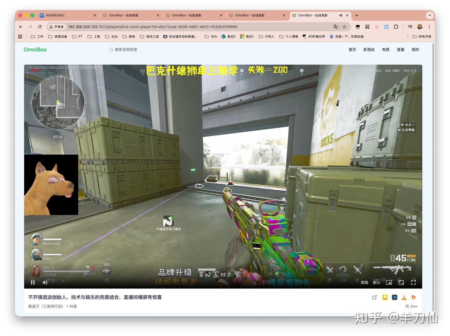Open stream in VLC player

[404, 297]
